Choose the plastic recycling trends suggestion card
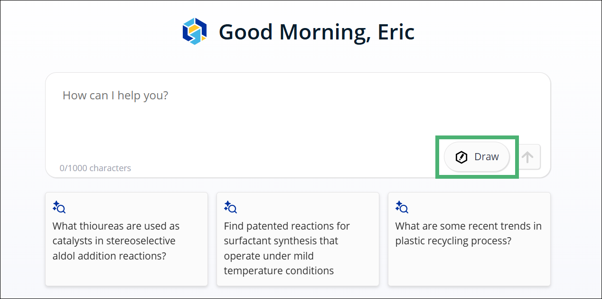The width and height of the screenshot is (602, 299). point(469,239)
